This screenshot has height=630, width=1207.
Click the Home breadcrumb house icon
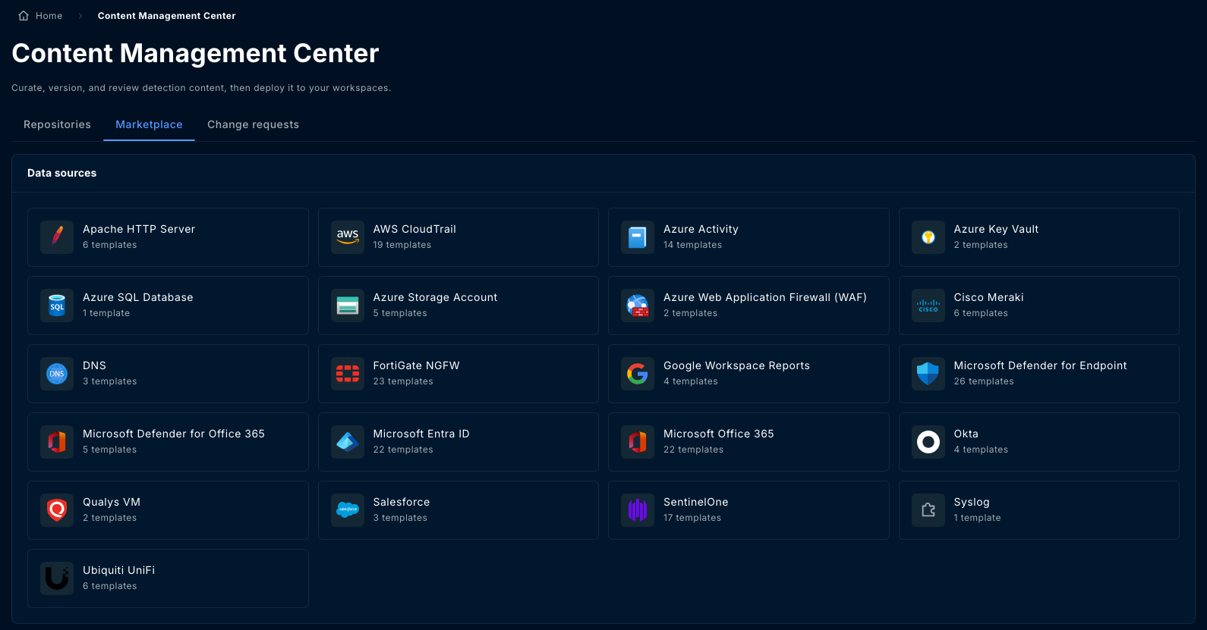point(24,15)
